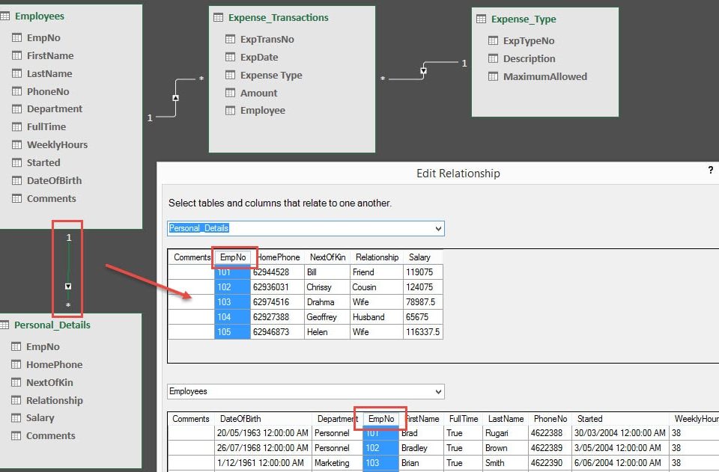Click the relationship cell Cousin
This screenshot has width=719, height=472.
click(377, 287)
